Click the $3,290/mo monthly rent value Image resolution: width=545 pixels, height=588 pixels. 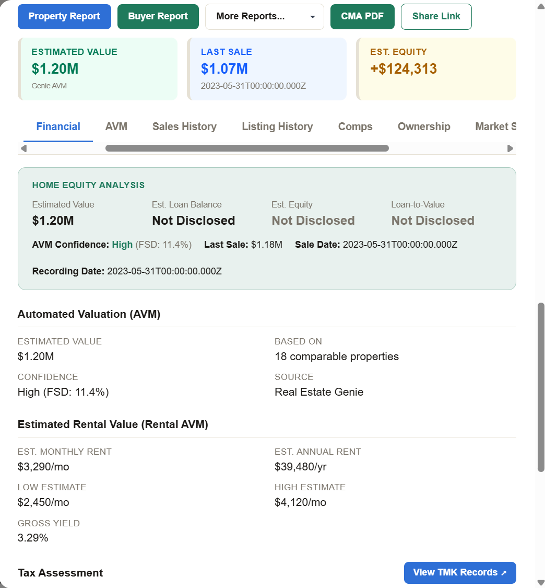point(43,467)
